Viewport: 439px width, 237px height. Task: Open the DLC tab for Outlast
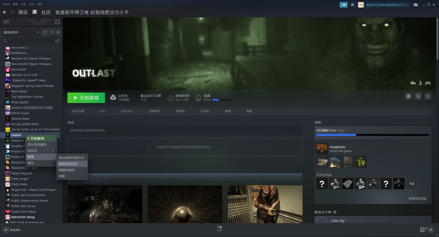[103, 111]
